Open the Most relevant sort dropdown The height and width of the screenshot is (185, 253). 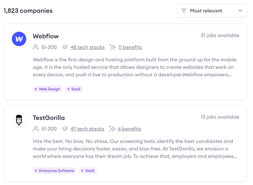(x=212, y=11)
